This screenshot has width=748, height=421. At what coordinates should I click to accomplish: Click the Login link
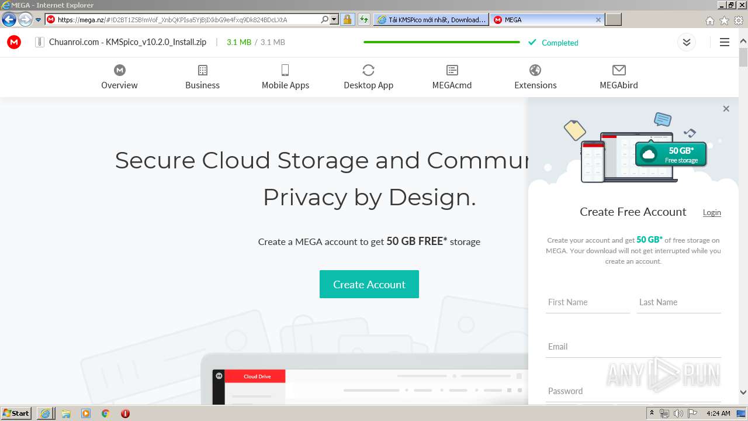(712, 212)
